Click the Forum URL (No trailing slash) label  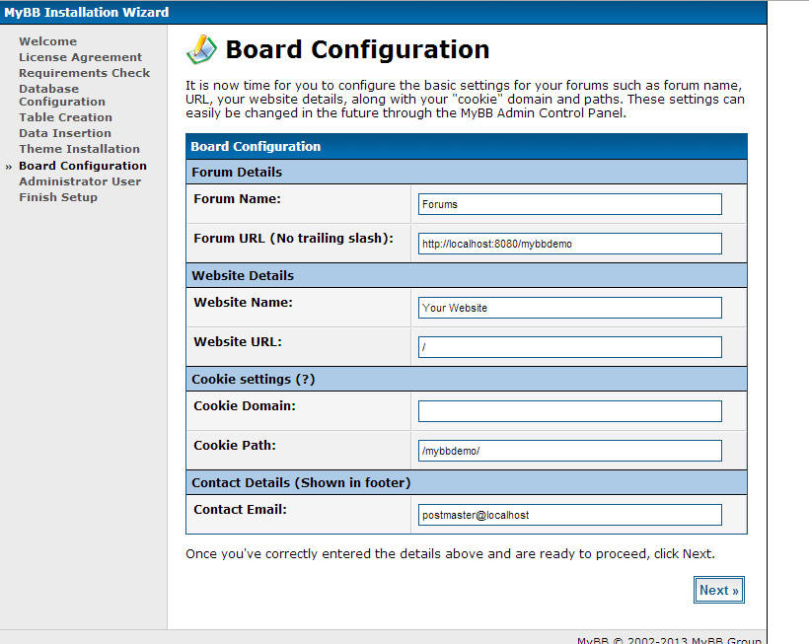click(294, 239)
